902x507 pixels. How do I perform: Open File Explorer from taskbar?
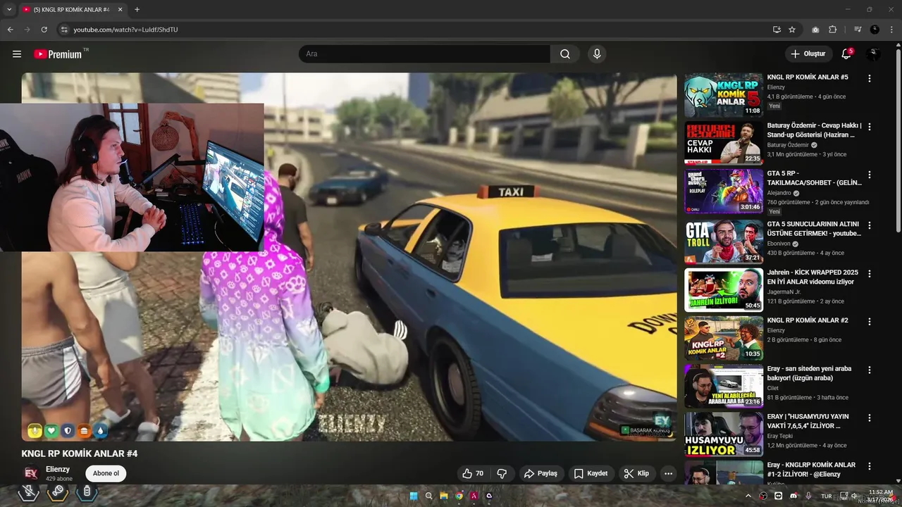tap(444, 496)
